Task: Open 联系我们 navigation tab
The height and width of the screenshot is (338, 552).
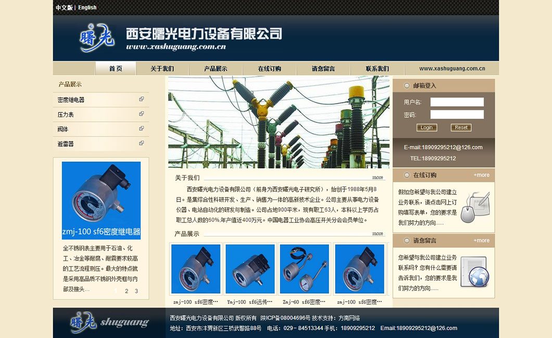Action: 378,69
